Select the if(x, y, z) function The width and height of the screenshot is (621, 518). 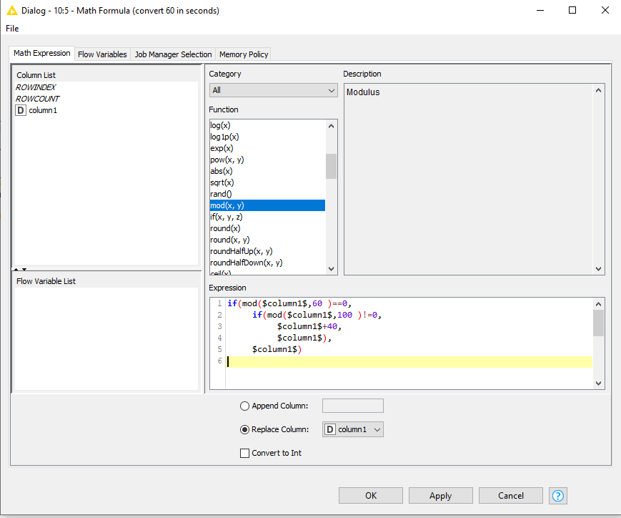[226, 217]
